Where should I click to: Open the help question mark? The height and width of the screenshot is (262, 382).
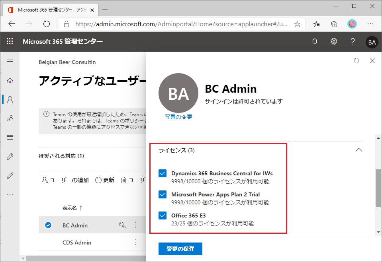pos(353,41)
